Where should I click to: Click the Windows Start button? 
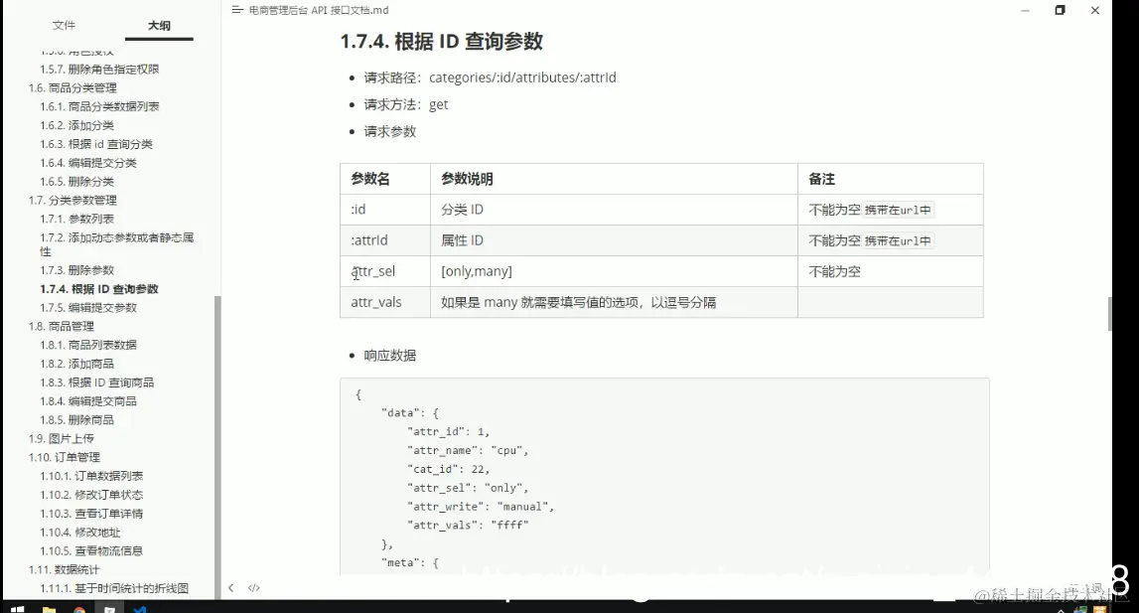15,606
